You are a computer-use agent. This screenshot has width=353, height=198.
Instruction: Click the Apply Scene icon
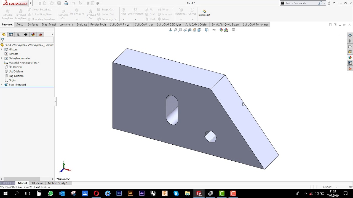[226, 30]
